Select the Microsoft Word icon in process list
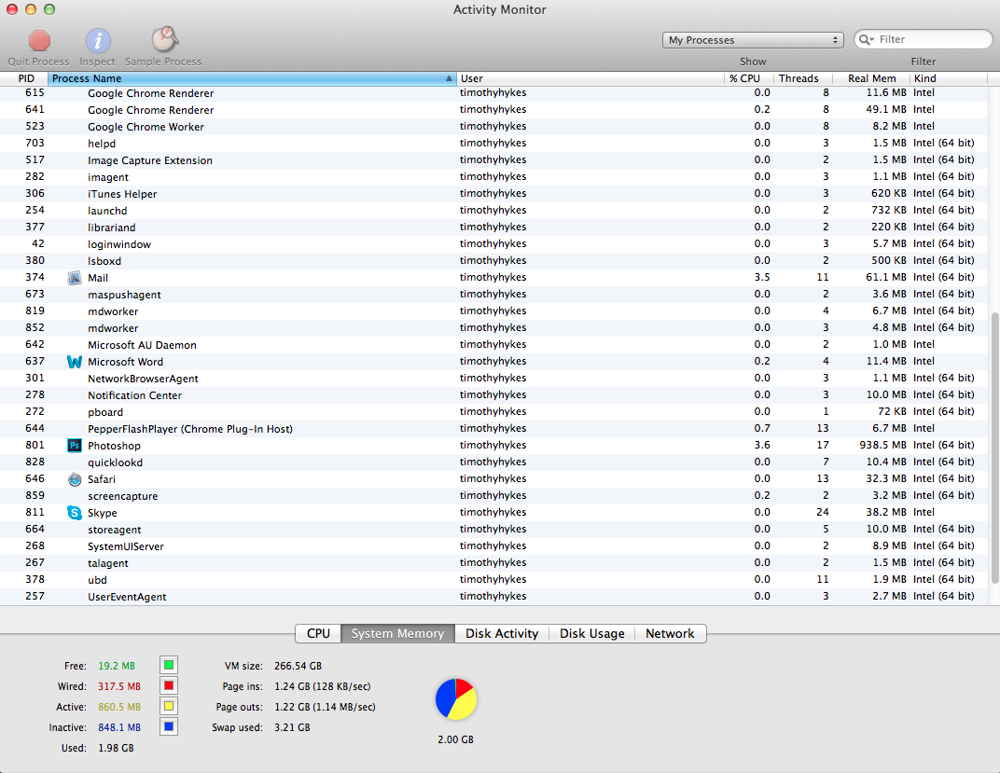Screen dimensions: 1000x773 75,362
